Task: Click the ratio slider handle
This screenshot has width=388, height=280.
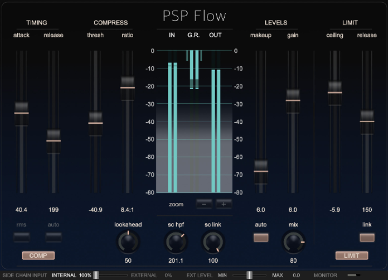Action: point(128,88)
